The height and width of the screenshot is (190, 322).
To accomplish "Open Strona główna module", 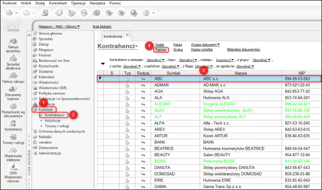I will 50,33.
